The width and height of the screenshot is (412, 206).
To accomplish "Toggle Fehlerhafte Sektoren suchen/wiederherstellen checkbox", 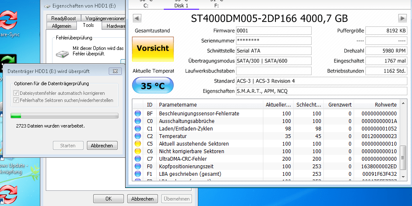I will click(16, 100).
